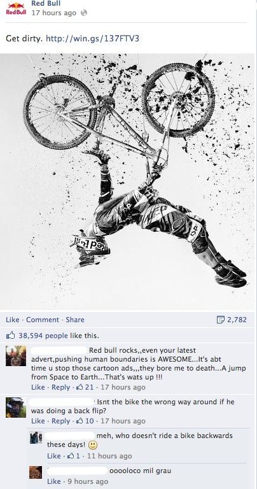The image size is (257, 489).
Task: Click the 10 likes thumbs-up on back flip comment
Action: click(79, 421)
